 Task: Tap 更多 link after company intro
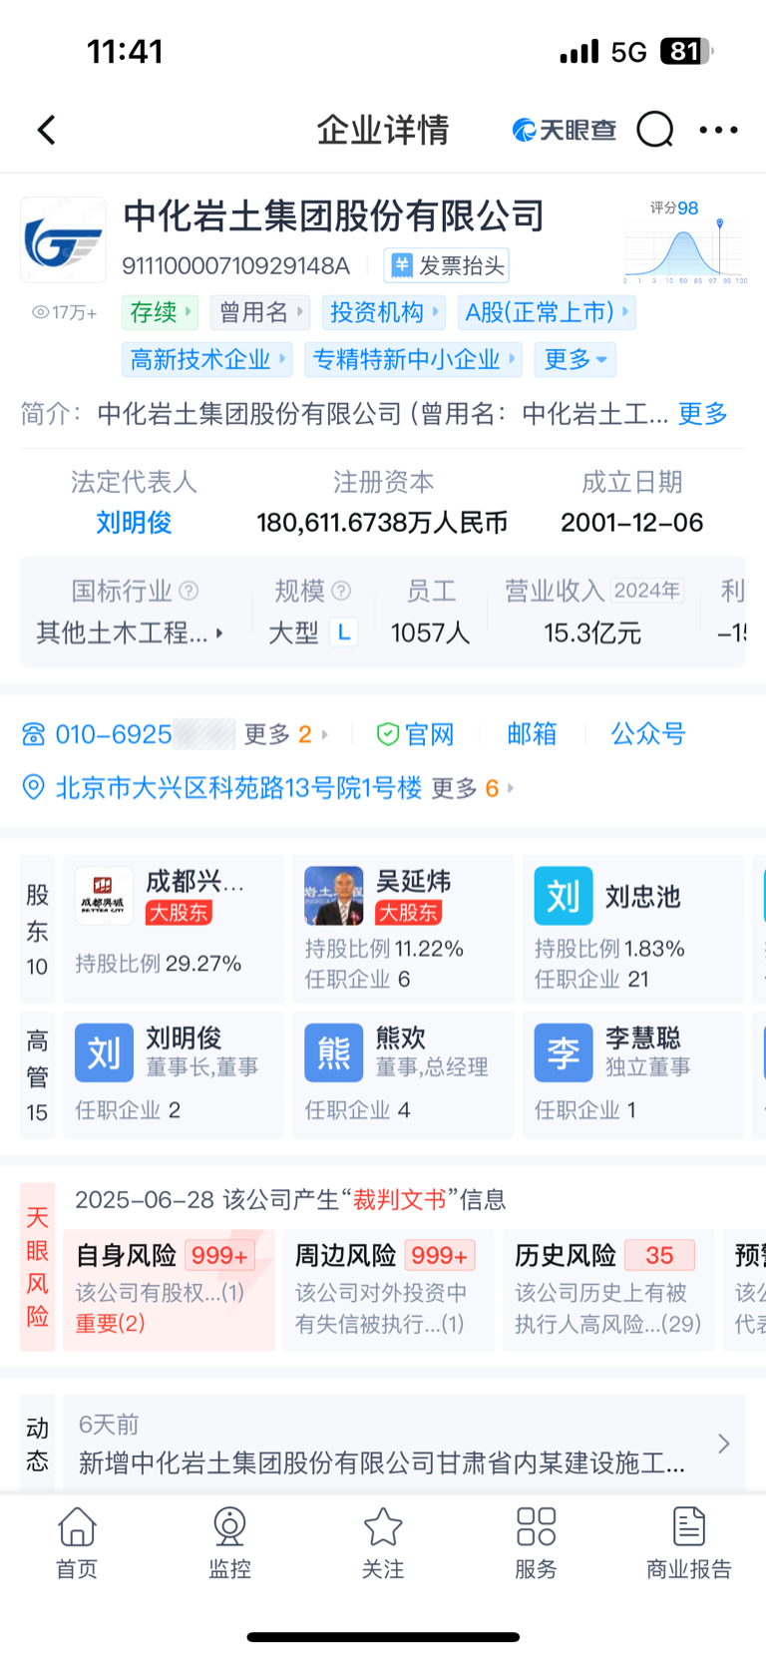pos(702,414)
